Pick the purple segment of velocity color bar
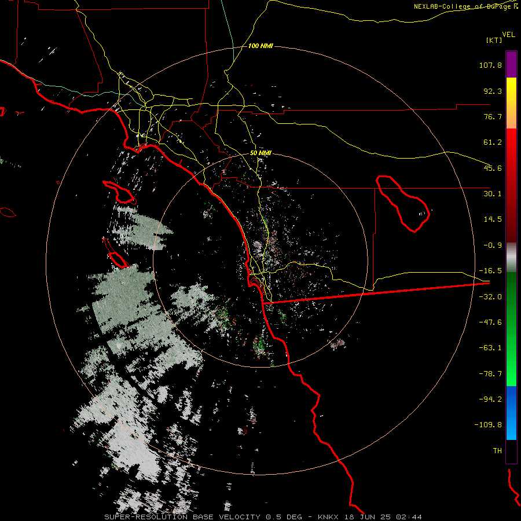The image size is (521, 521). 511,64
